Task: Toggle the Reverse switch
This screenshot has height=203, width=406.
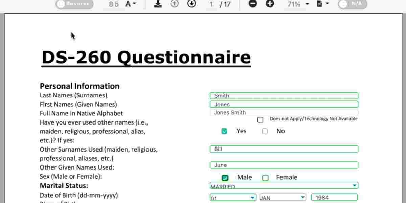Action: pos(74,4)
